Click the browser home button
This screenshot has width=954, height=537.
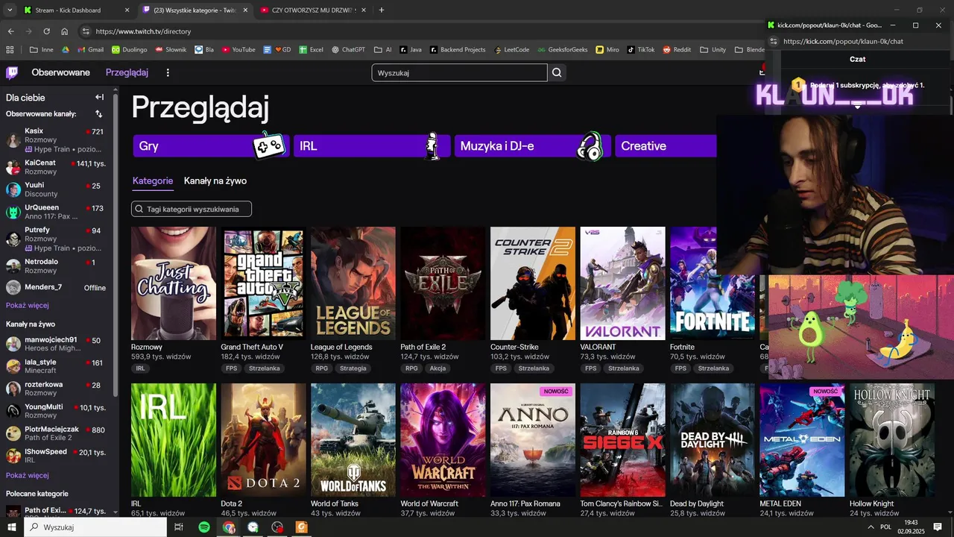pos(65,31)
